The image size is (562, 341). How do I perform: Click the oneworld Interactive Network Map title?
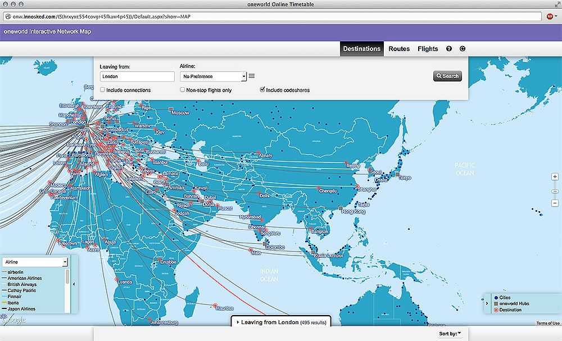[47, 31]
